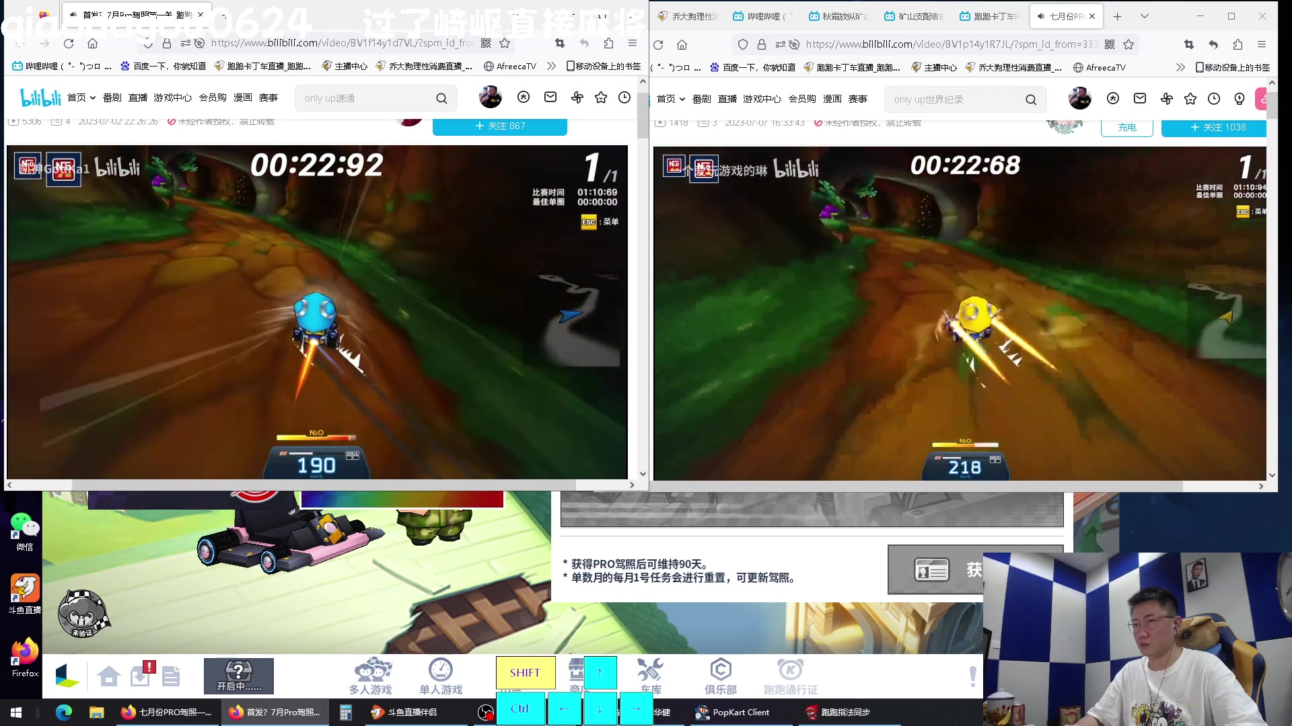Open messages envelope in left Bilibili header
This screenshot has width=1292, height=726.
click(550, 97)
